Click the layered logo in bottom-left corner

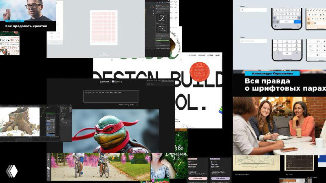click(x=11, y=171)
